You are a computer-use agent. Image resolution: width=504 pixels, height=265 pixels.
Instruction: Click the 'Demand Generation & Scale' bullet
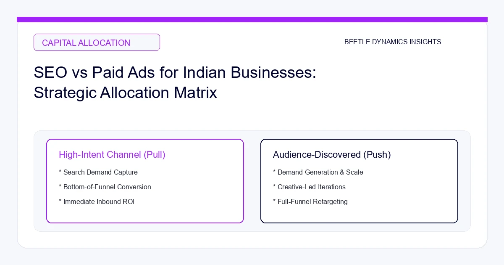(318, 172)
